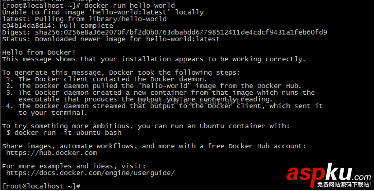Viewport: 374px width, 191px height.
Task: Click the 'Status: Downloaded newer image' line
Action: (x=111, y=39)
